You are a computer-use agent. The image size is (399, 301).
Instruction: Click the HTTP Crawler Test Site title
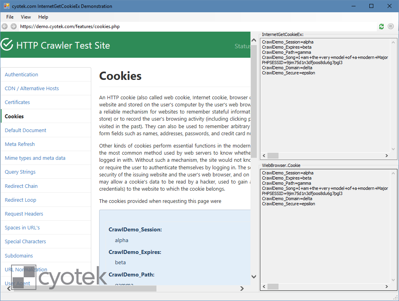click(x=63, y=45)
